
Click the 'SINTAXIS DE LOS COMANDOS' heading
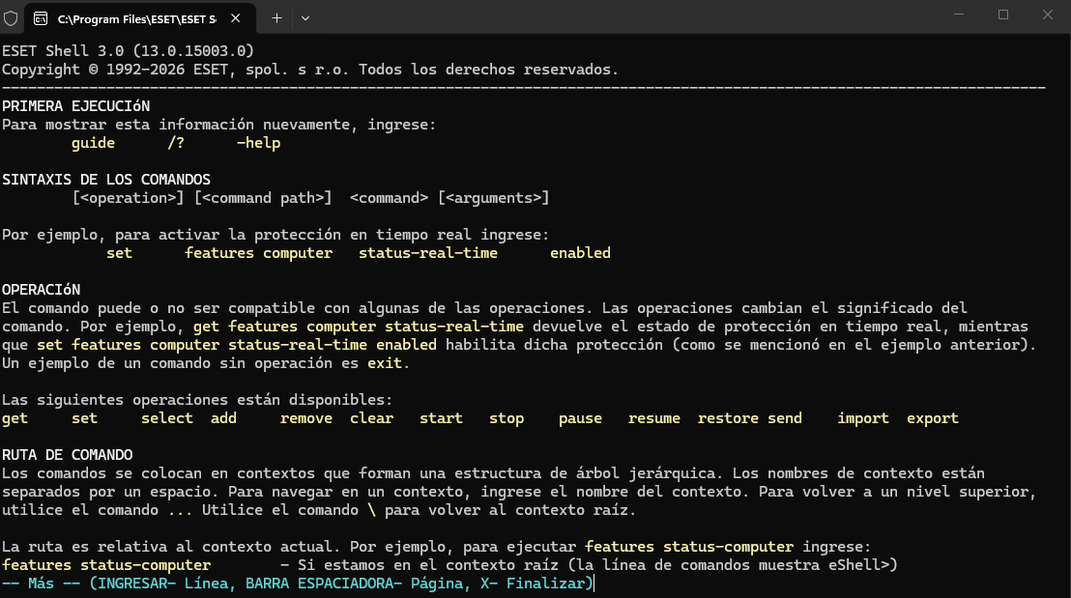[x=106, y=180]
